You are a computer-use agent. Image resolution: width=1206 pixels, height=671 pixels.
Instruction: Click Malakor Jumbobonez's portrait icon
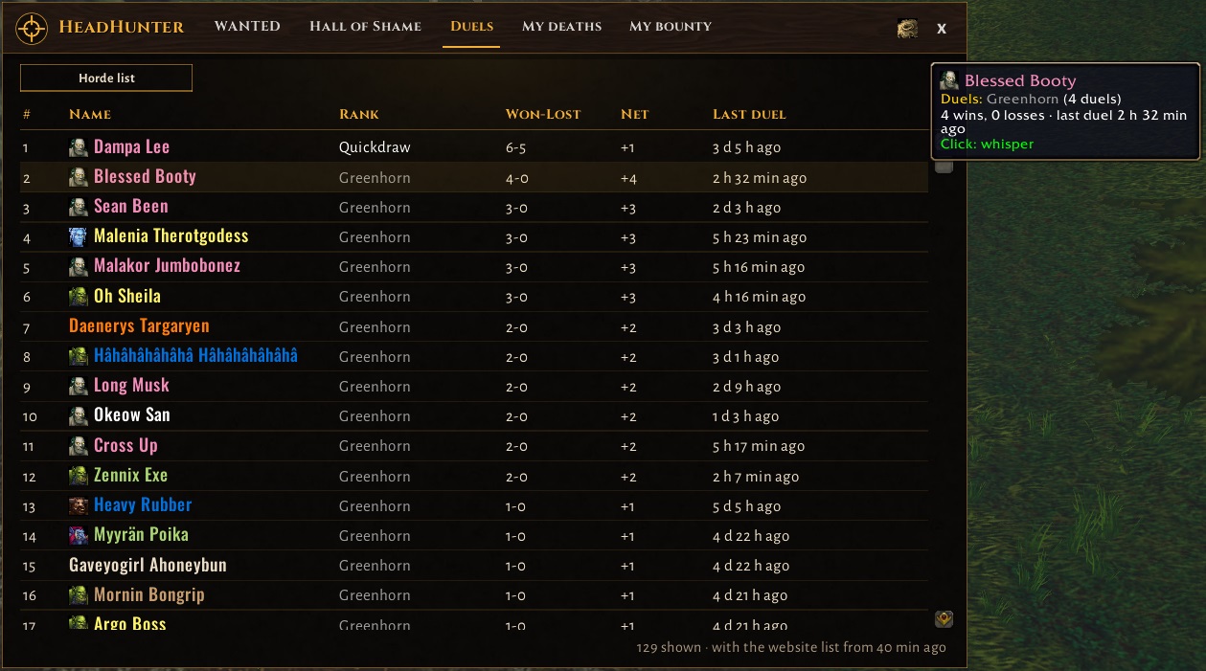[x=79, y=266]
